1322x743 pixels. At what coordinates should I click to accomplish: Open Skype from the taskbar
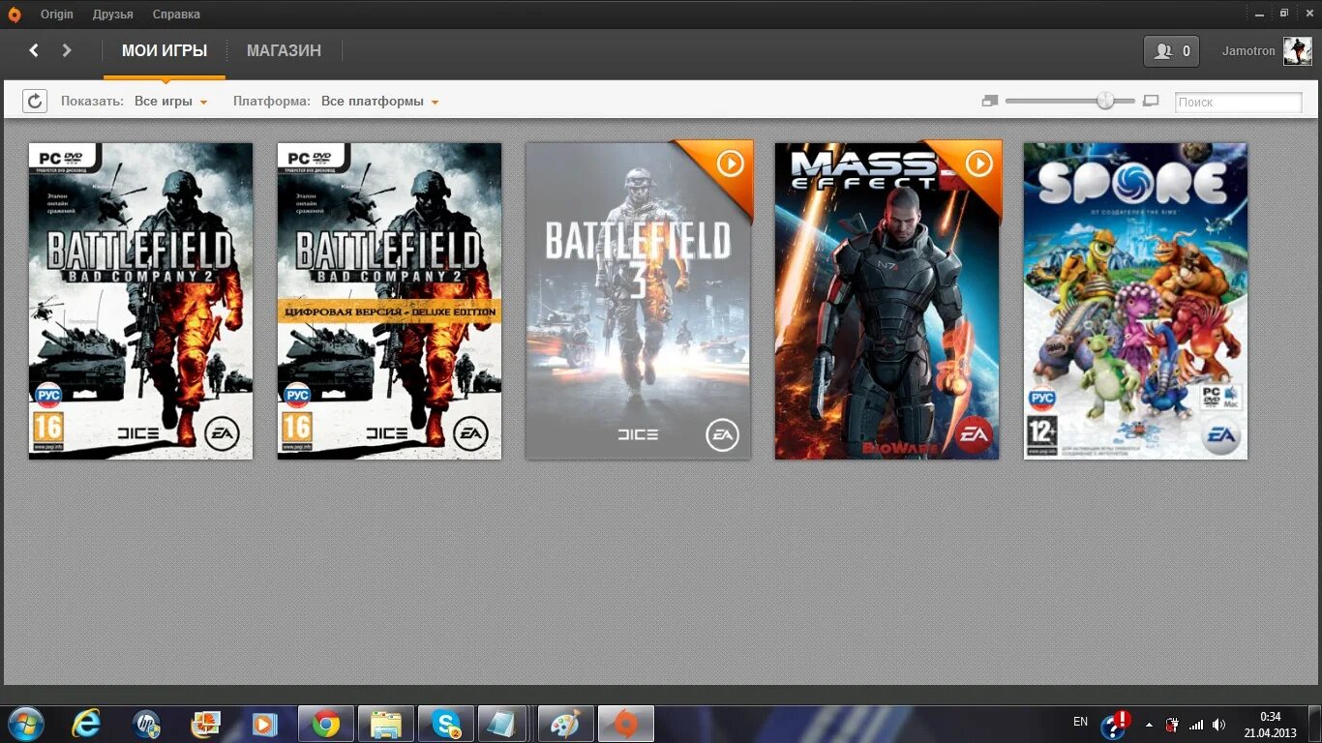coord(446,724)
